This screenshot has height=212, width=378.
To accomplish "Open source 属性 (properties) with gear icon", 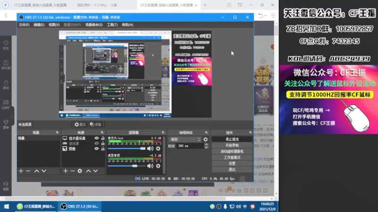I will 80,124.
